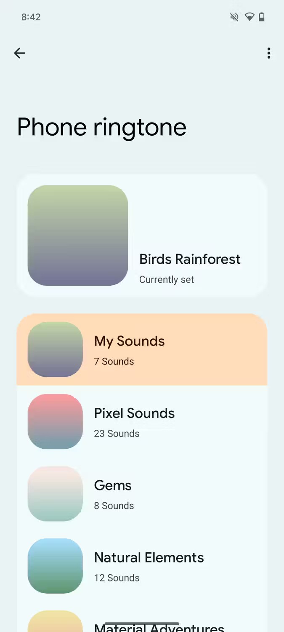
Task: Tap the Natural Elements gradient icon
Action: [x=55, y=565]
